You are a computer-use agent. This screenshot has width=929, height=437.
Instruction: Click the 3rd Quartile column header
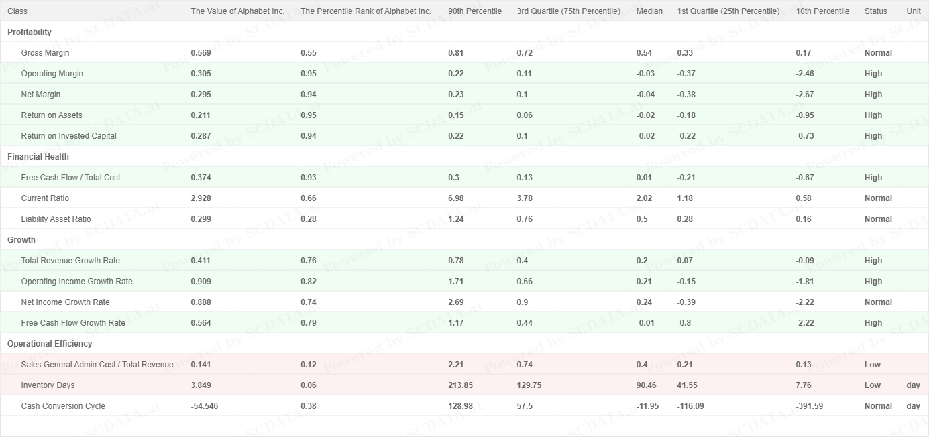pos(568,11)
